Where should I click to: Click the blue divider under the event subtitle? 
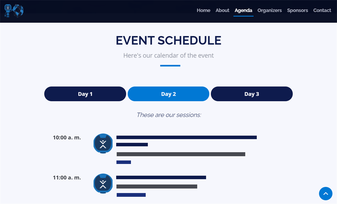pos(170,66)
